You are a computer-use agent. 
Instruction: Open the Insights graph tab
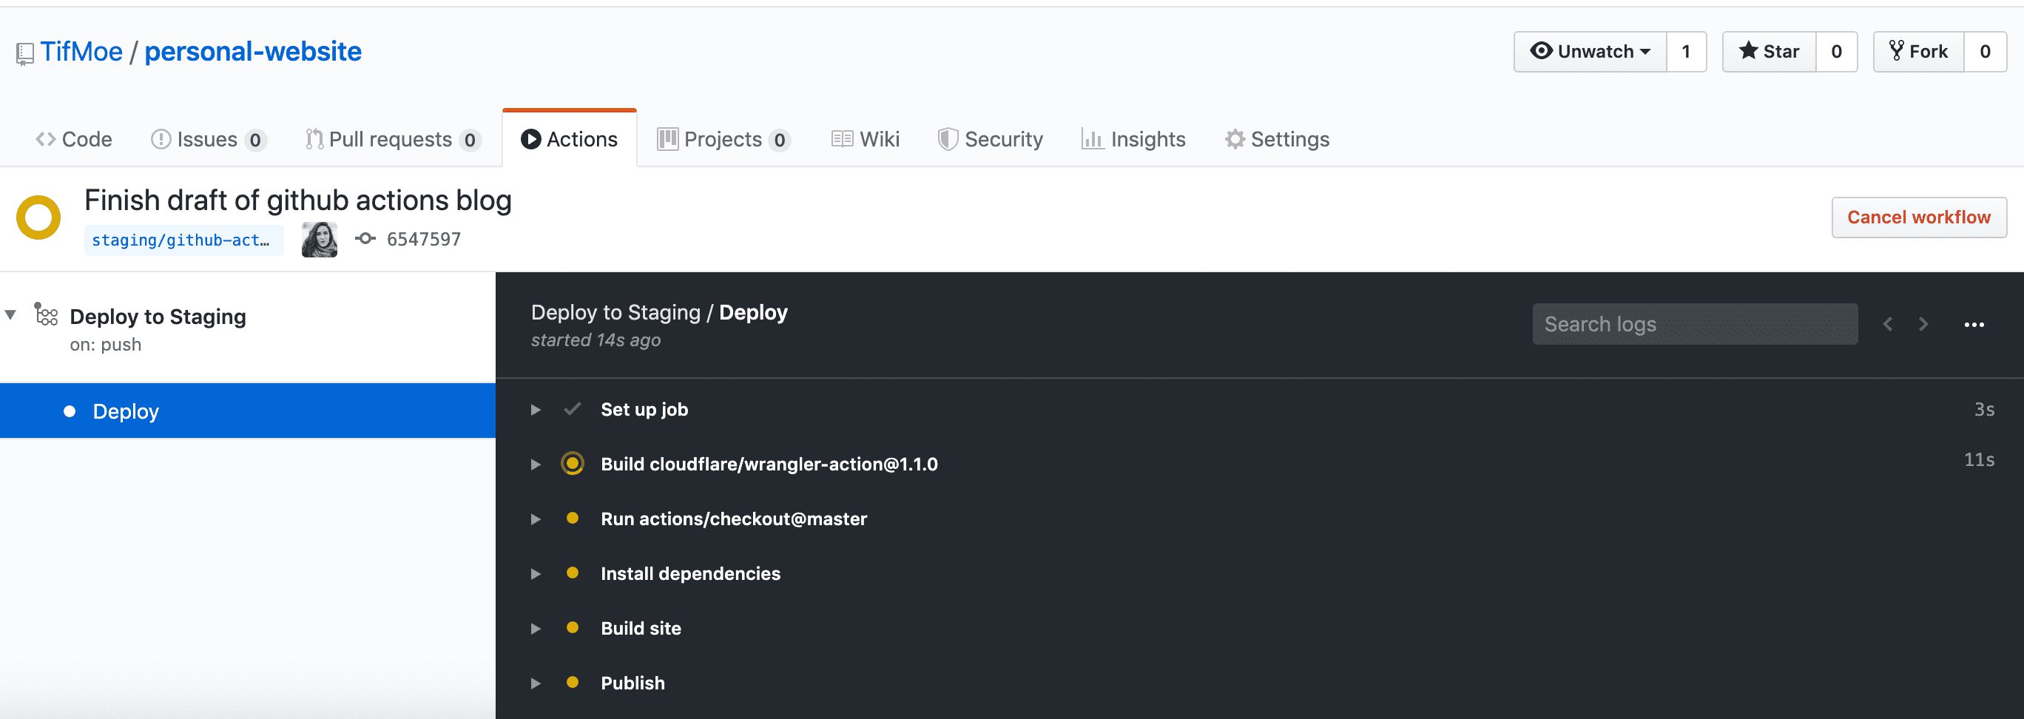click(x=1133, y=139)
